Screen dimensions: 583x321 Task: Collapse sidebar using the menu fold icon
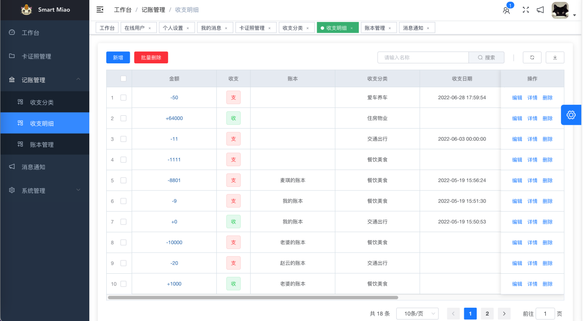click(x=100, y=10)
